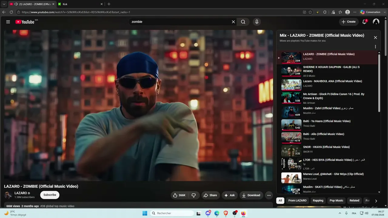The height and width of the screenshot is (218, 388).
Task: Click the taskbar Rechercher search box
Action: 172,213
